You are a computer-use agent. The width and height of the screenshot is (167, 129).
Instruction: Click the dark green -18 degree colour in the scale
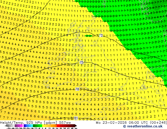[x=34, y=126]
